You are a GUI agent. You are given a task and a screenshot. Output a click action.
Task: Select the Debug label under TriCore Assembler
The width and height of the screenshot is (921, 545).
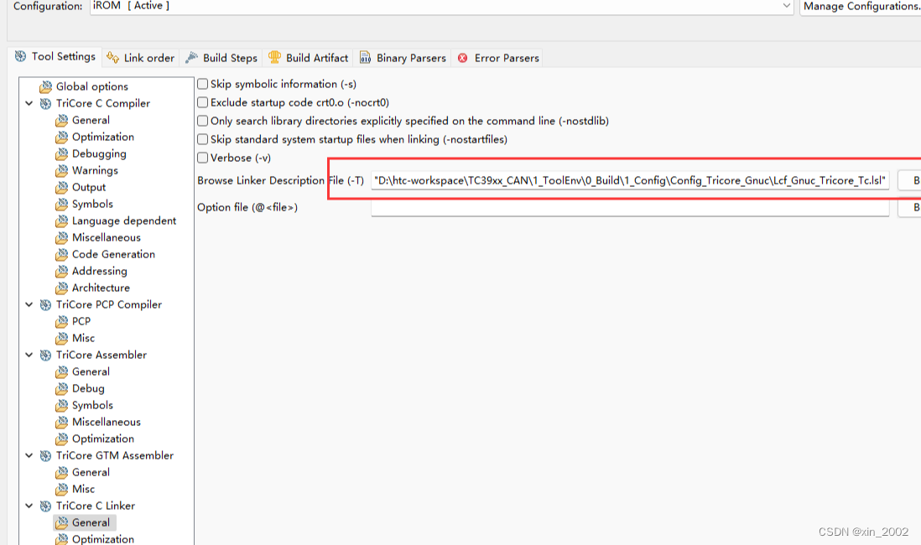point(88,388)
